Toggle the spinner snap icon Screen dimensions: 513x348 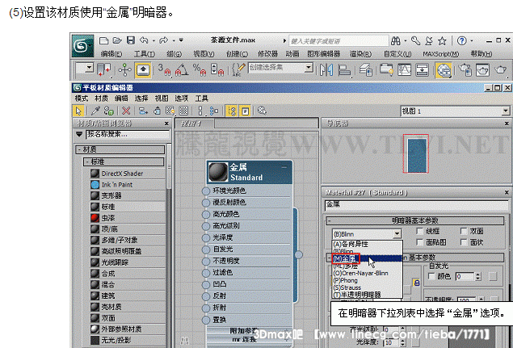[x=217, y=69]
